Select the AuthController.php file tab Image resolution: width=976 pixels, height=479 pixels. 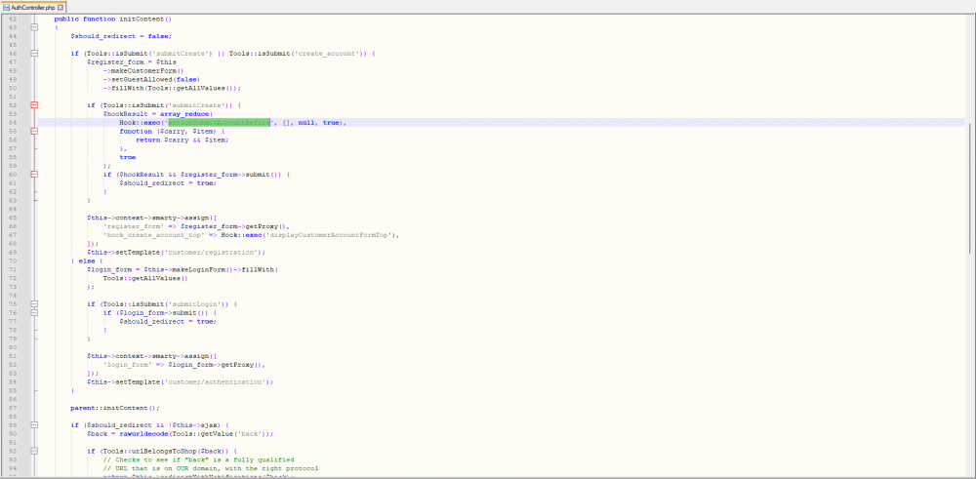pos(33,6)
